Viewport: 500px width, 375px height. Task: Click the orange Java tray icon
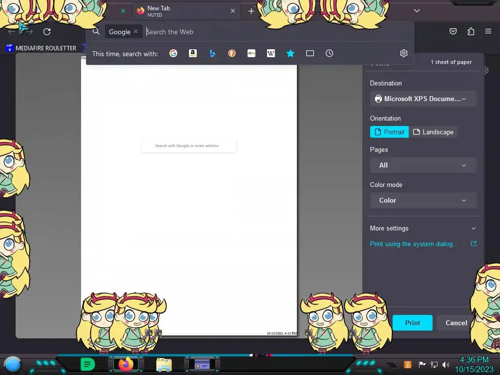click(x=408, y=364)
